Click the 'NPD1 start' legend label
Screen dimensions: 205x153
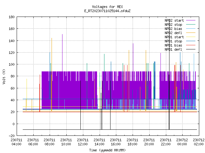click(x=174, y=37)
